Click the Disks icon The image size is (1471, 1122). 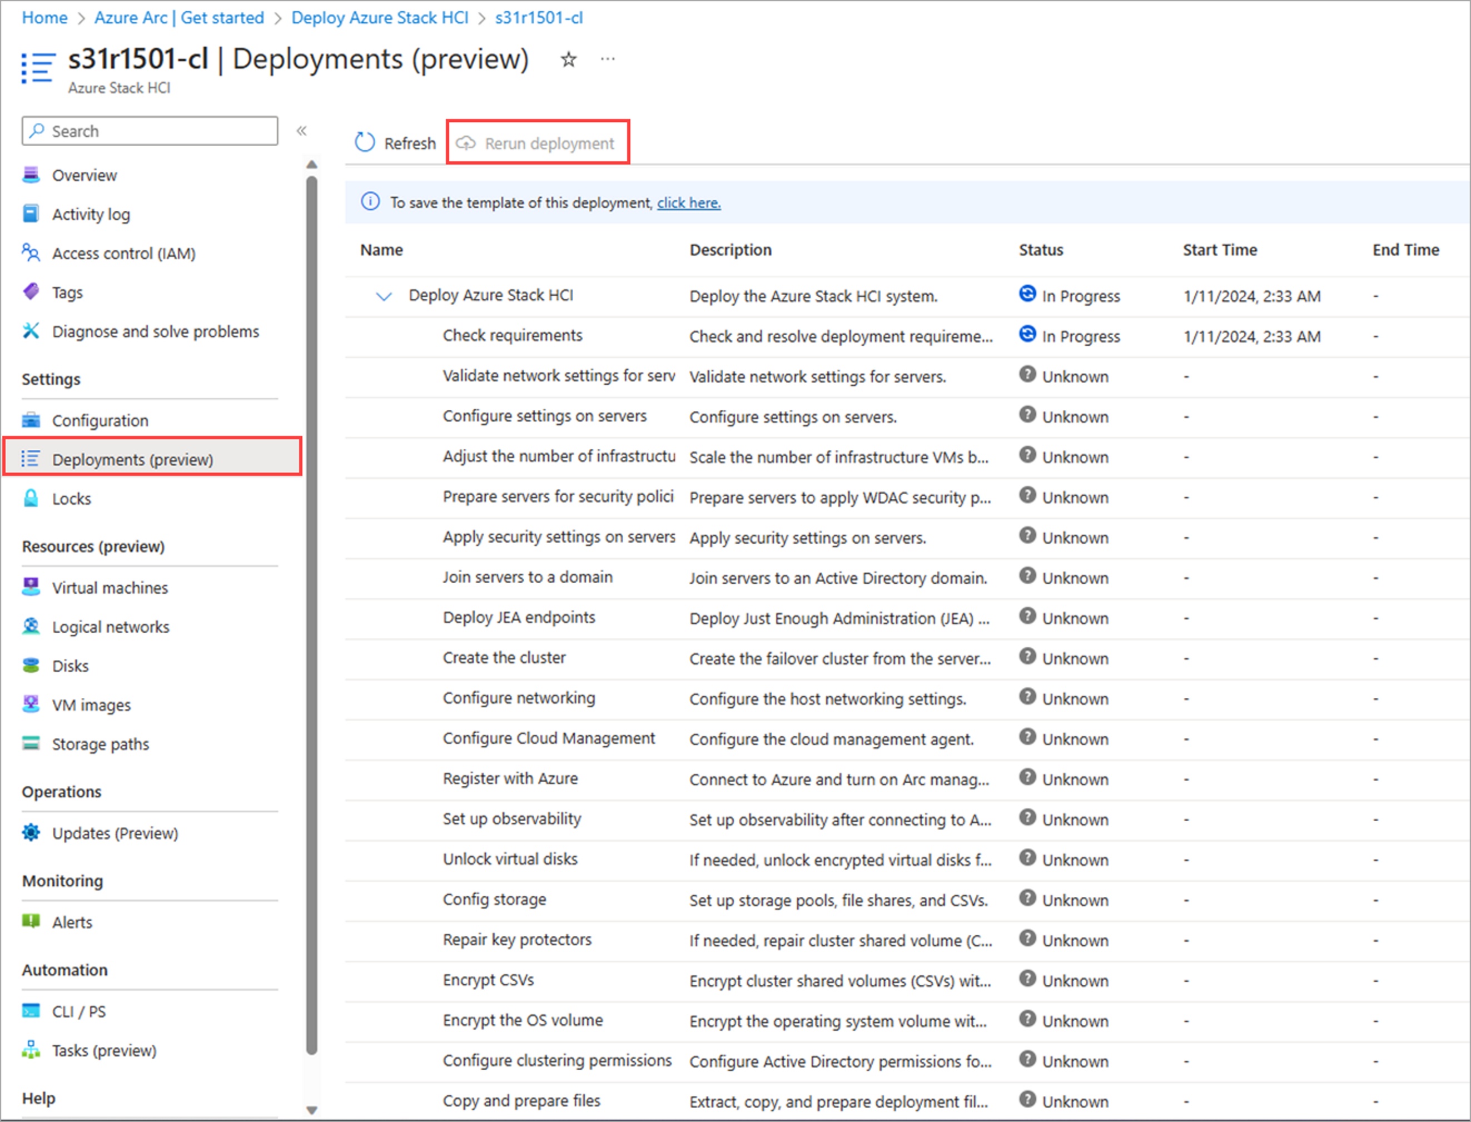coord(31,665)
